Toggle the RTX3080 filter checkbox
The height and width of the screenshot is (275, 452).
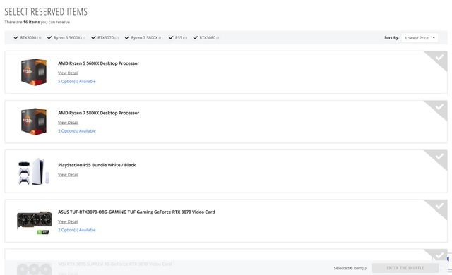(x=196, y=37)
